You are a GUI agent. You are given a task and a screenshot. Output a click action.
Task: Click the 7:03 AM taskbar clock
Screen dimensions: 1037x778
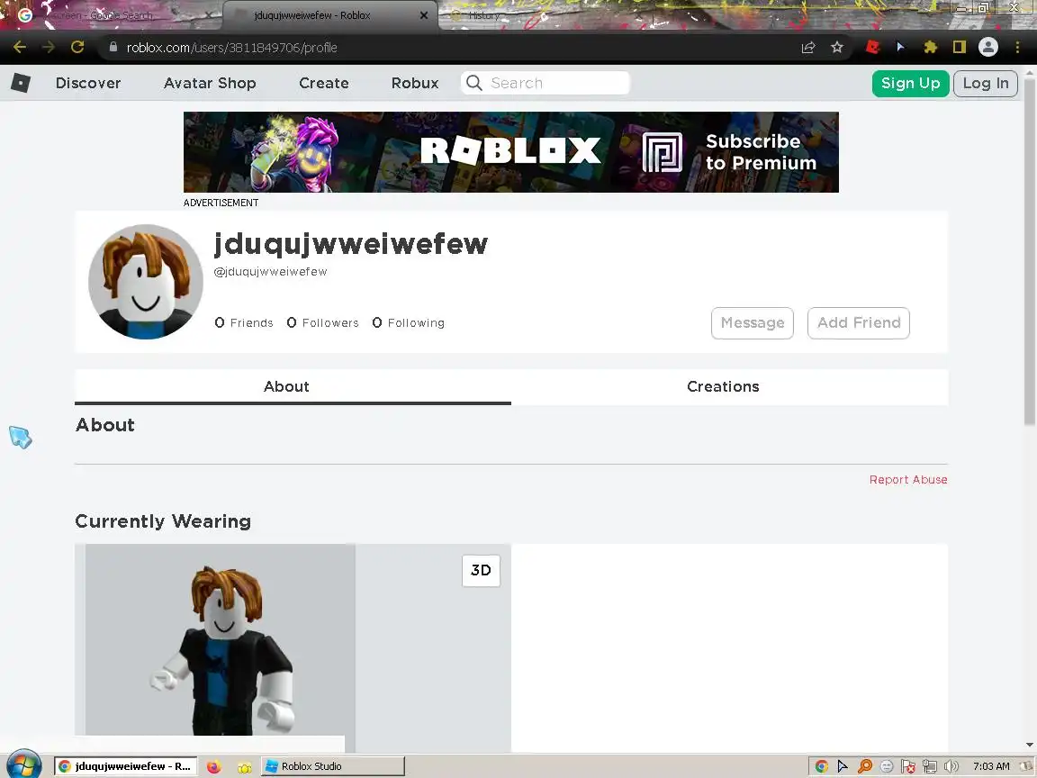991,766
